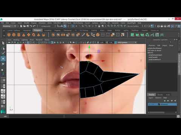Open the Modeling menu set dropdown
Viewport: 181px width, 135px height.
click(x=9, y=26)
